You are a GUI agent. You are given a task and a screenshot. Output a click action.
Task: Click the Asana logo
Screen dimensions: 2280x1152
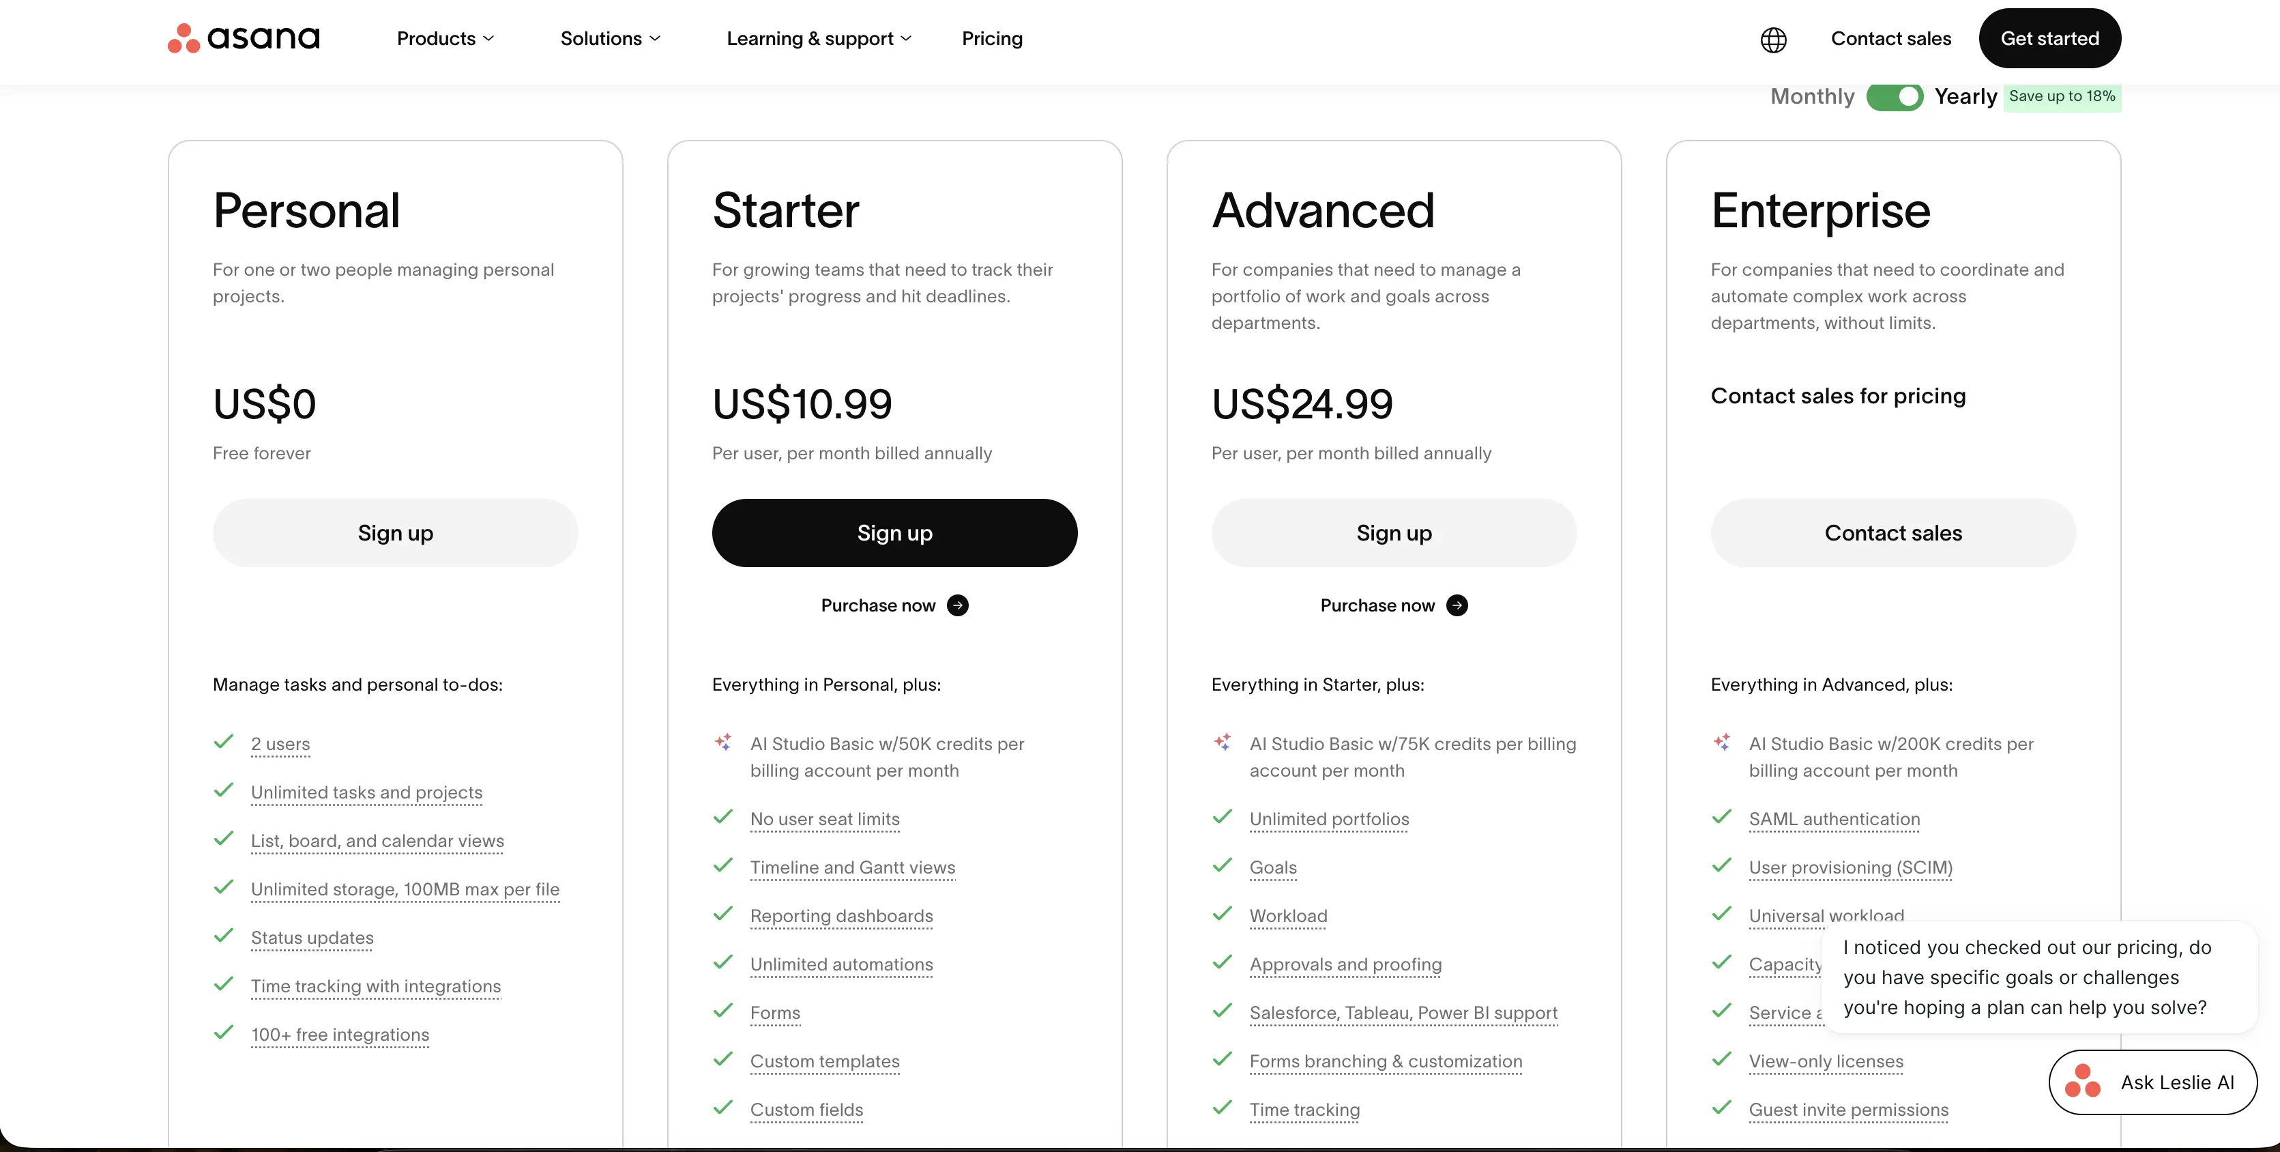pos(244,38)
